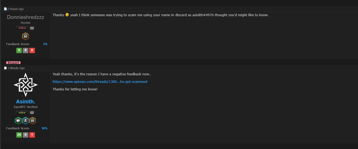The width and height of the screenshot is (358, 149).
Task: Click the post icon beside "1 Minute Ago"
Action: [5, 68]
